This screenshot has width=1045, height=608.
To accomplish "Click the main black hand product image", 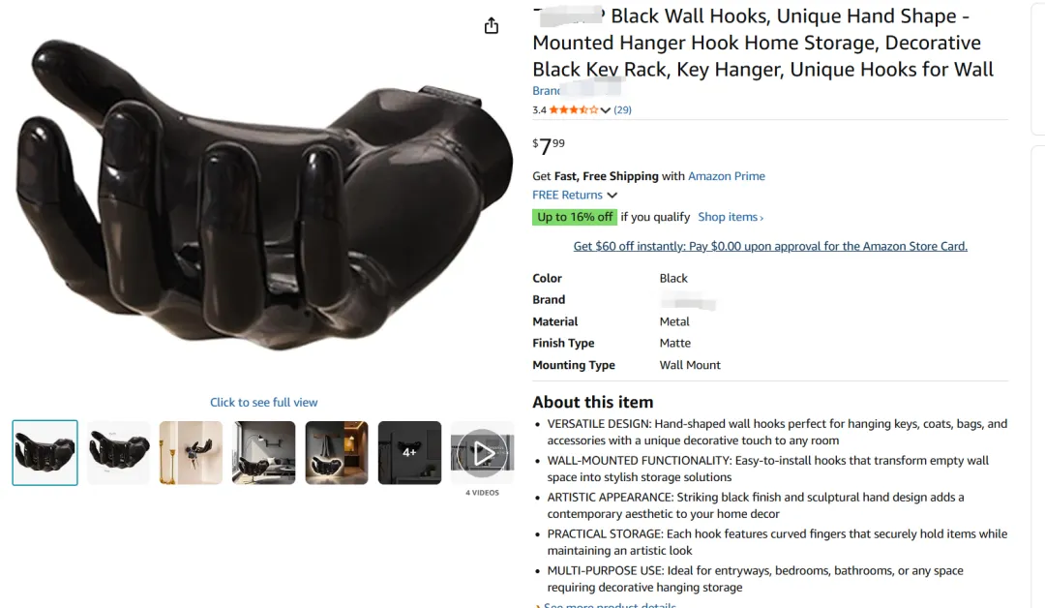I will pos(264,194).
